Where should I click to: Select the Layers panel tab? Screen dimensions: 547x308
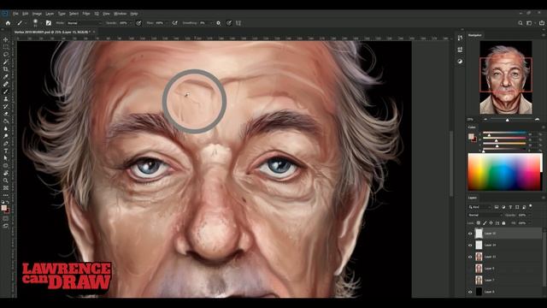coord(473,198)
